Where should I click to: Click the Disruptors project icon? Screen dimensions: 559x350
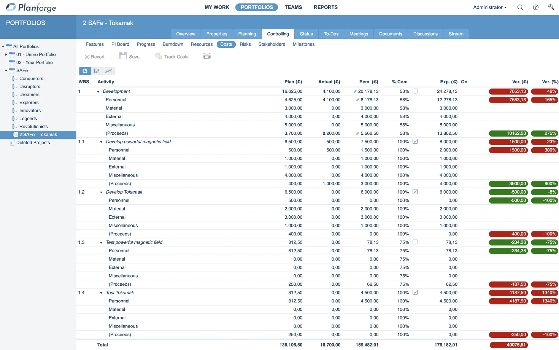tap(15, 87)
